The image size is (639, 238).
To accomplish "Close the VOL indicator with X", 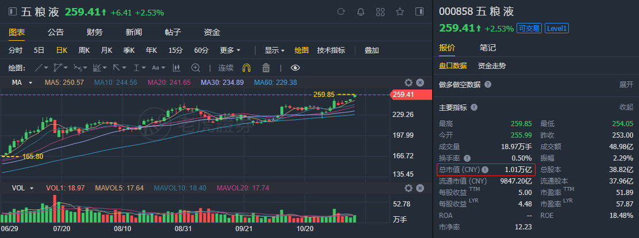I will (420, 188).
